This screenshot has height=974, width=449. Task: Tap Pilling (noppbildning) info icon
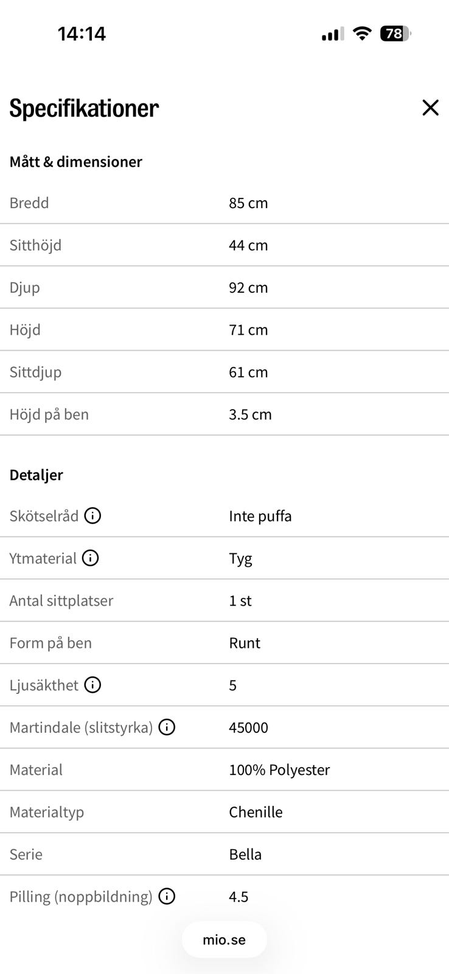167,896
